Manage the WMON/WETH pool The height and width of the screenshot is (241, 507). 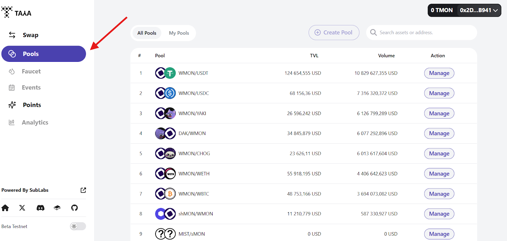(x=439, y=174)
